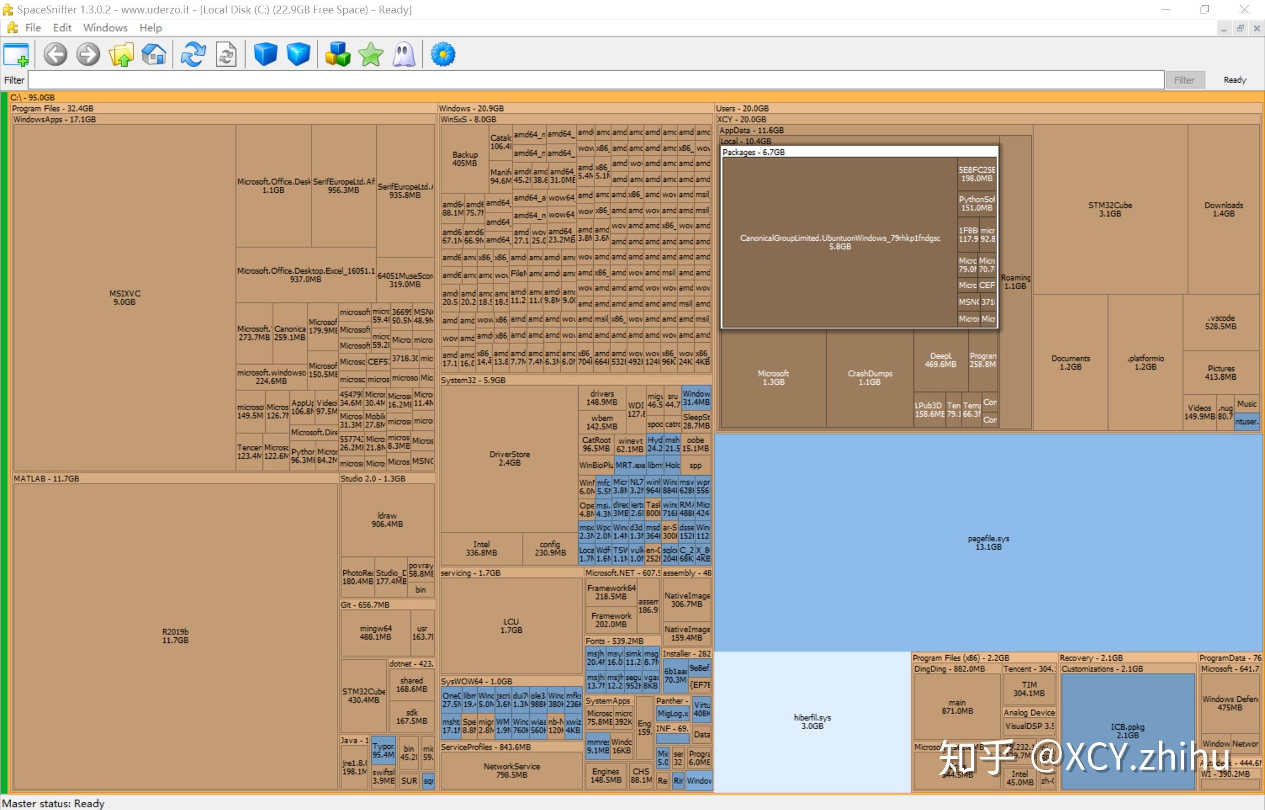The image size is (1265, 810).
Task: Select the Windows Defender 475MB block
Action: [1230, 703]
